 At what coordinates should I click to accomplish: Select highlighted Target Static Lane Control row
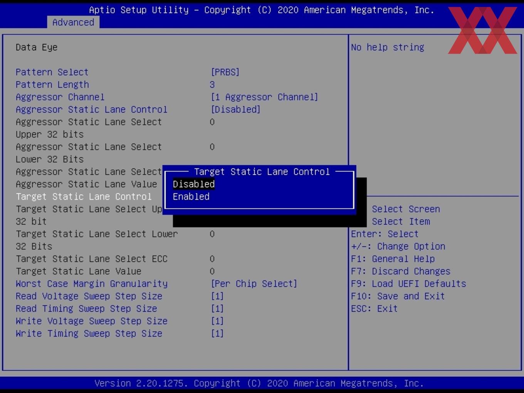(x=84, y=196)
